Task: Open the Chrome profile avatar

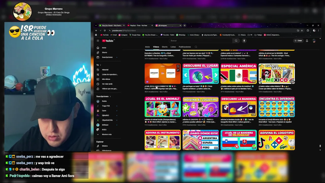Action: (x=314, y=30)
